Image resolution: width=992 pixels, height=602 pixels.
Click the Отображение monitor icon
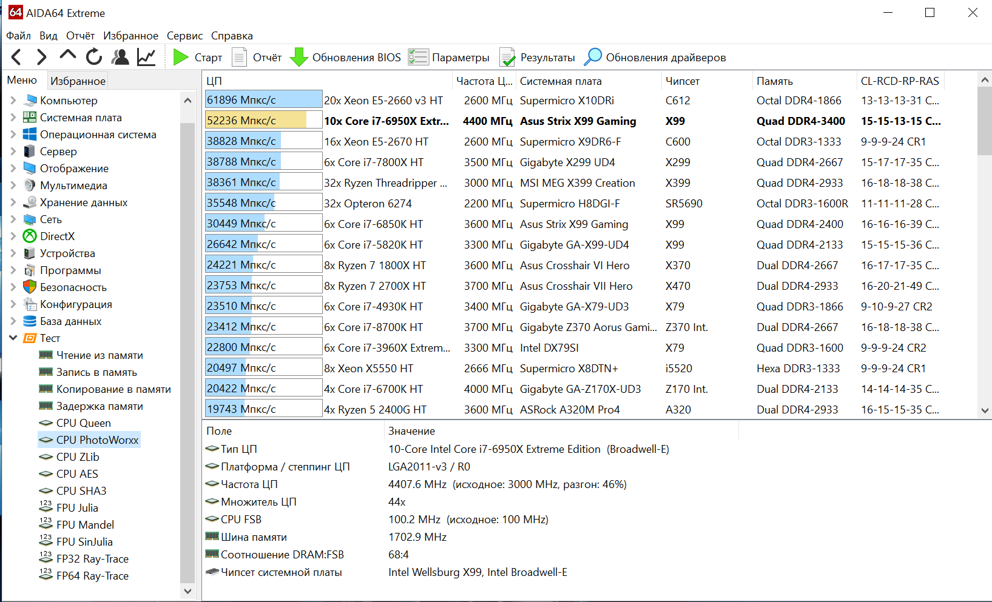30,169
